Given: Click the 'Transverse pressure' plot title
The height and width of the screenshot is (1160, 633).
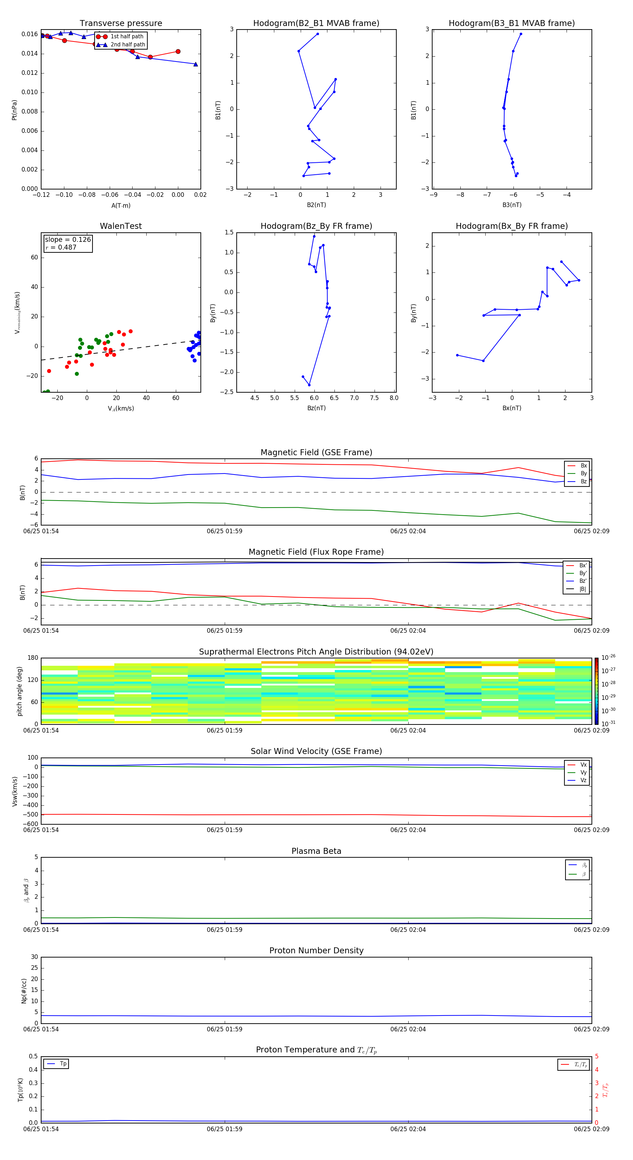Looking at the screenshot, I should tap(121, 24).
